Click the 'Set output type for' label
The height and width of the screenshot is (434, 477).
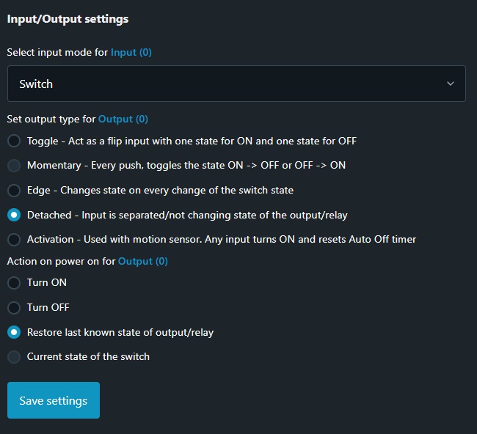click(x=51, y=119)
